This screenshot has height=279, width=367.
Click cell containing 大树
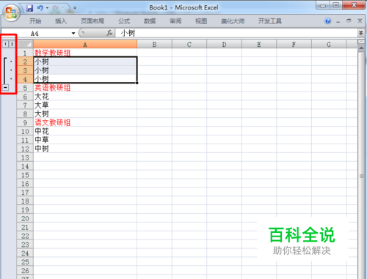click(85, 114)
